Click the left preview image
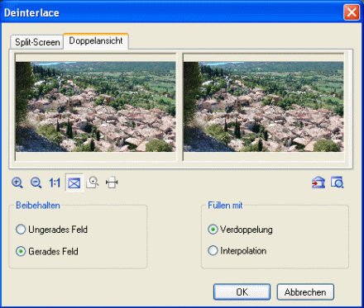Screen dimensions: 364x308 [x=95, y=107]
